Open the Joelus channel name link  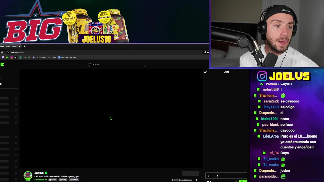pyautogui.click(x=39, y=173)
